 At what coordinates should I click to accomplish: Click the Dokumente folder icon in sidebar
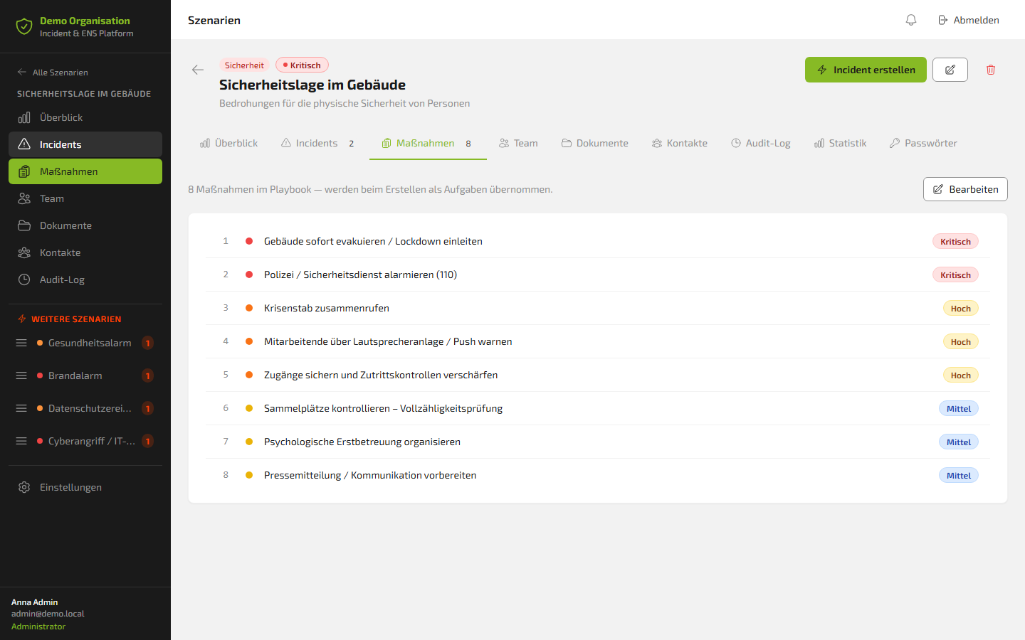24,225
